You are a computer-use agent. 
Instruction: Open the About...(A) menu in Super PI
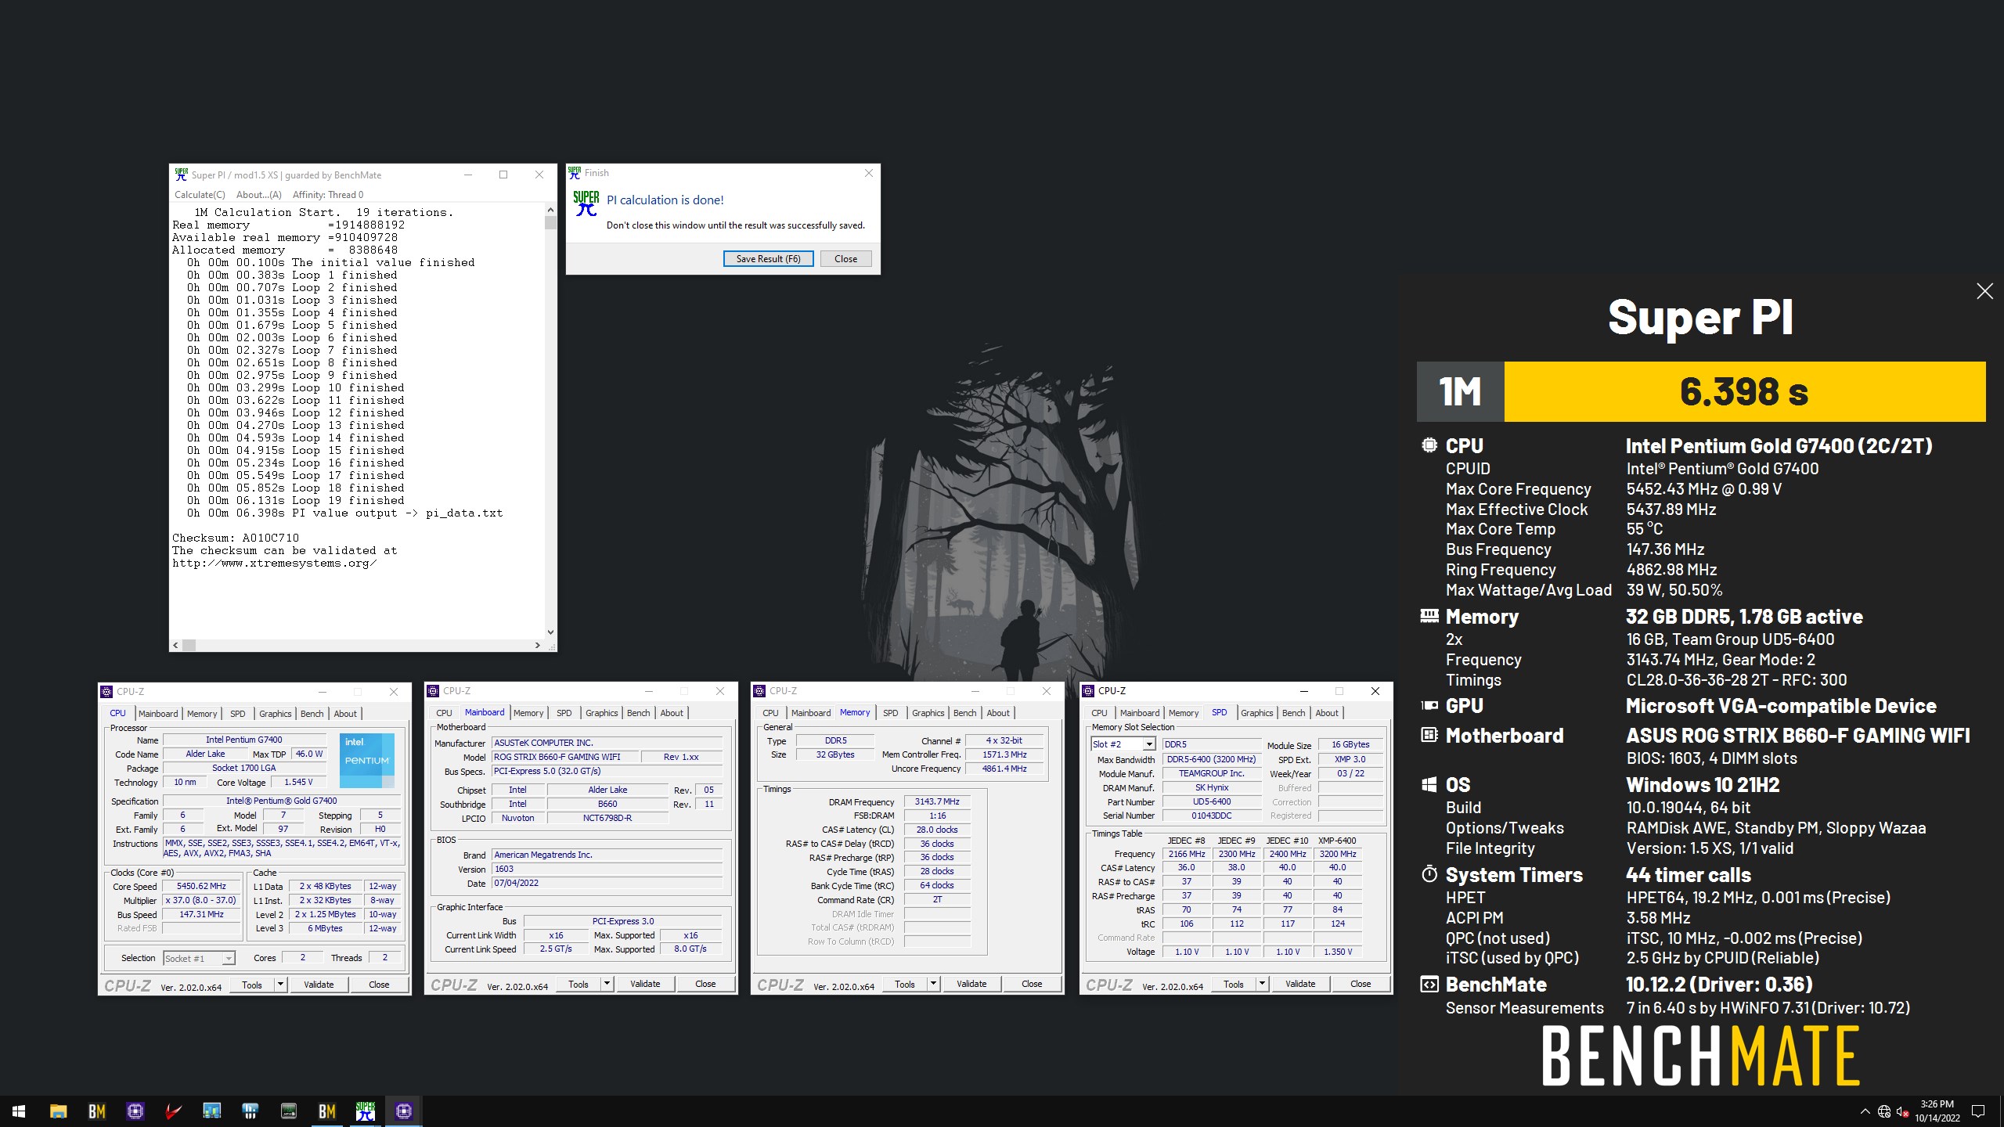click(258, 195)
